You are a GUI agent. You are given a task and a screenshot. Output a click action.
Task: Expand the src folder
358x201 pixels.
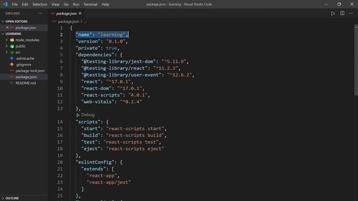[7, 52]
